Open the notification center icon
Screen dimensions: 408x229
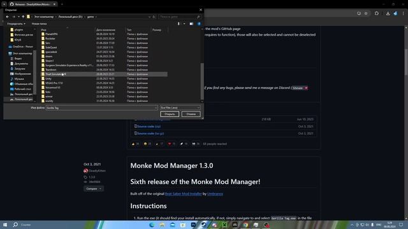point(401,225)
